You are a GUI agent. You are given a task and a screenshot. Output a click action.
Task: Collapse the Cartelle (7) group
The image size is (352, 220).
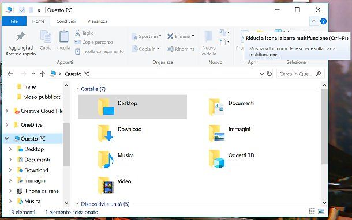[x=77, y=89]
